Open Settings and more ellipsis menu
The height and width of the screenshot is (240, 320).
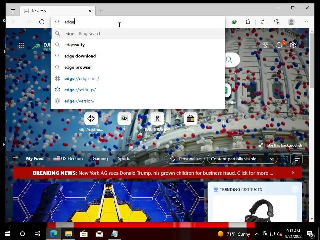click(306, 22)
